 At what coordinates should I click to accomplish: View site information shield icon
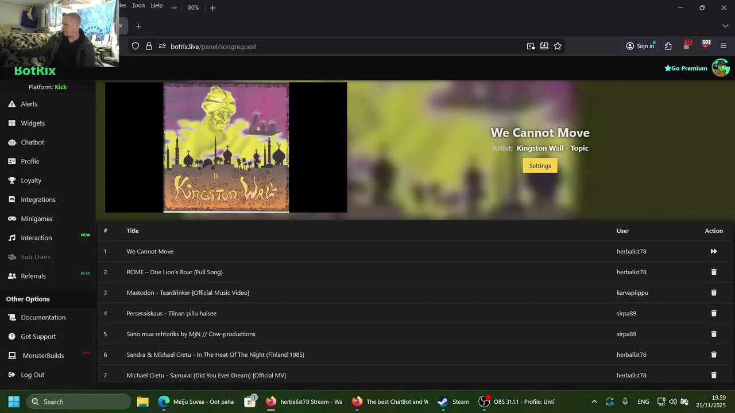pos(136,46)
